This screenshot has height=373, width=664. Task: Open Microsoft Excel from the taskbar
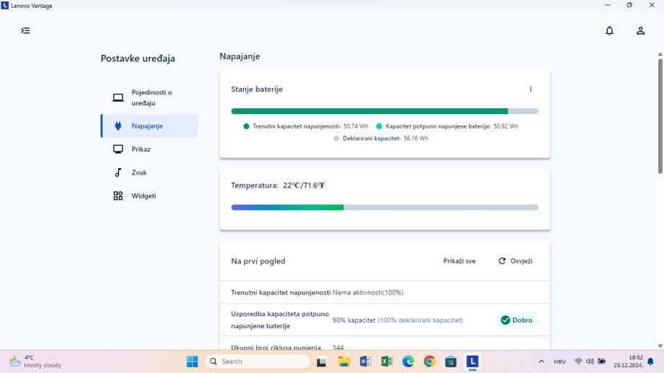[386, 361]
